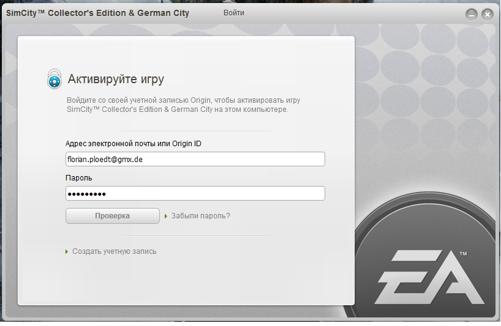Click the green arrow beside Создать учетную запись
The image size is (501, 326).
tap(67, 251)
